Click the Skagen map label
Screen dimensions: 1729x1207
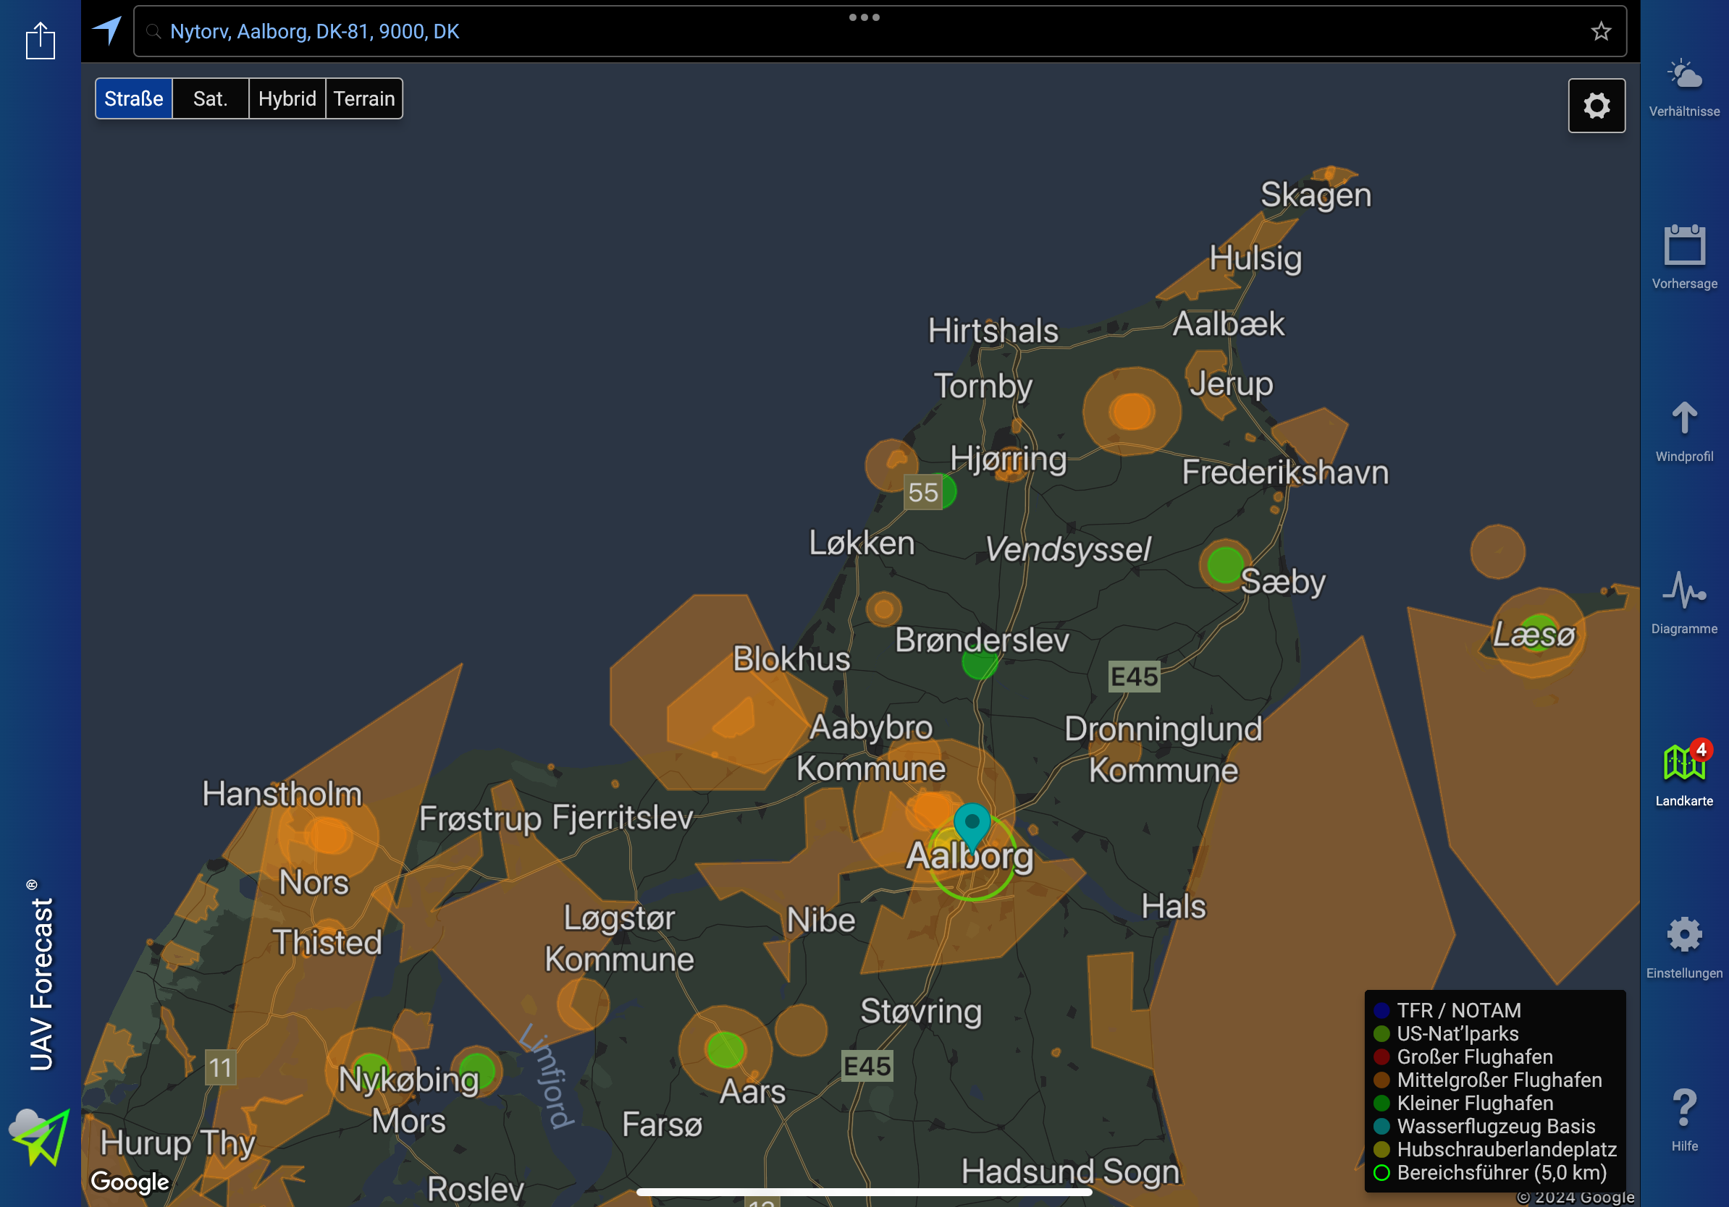tap(1316, 195)
